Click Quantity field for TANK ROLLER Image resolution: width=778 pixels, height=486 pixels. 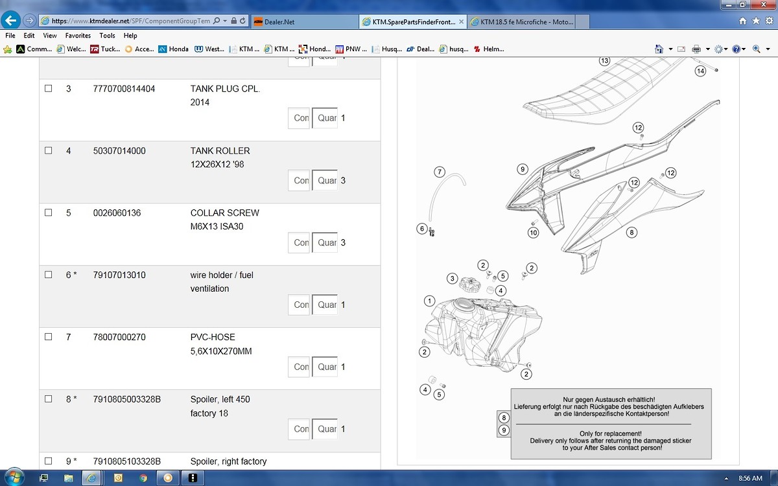[x=325, y=180]
